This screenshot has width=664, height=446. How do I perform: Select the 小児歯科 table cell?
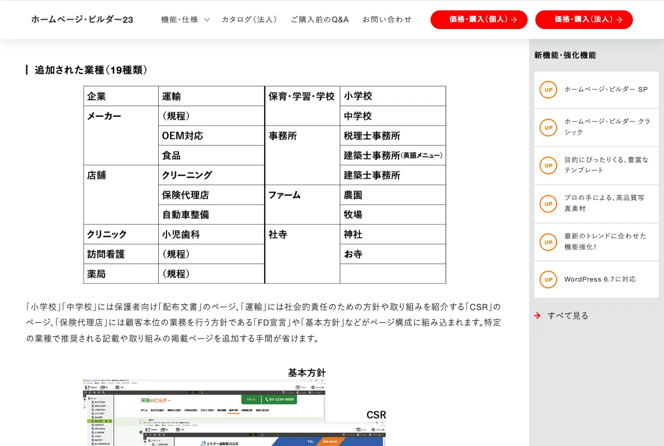tap(212, 234)
